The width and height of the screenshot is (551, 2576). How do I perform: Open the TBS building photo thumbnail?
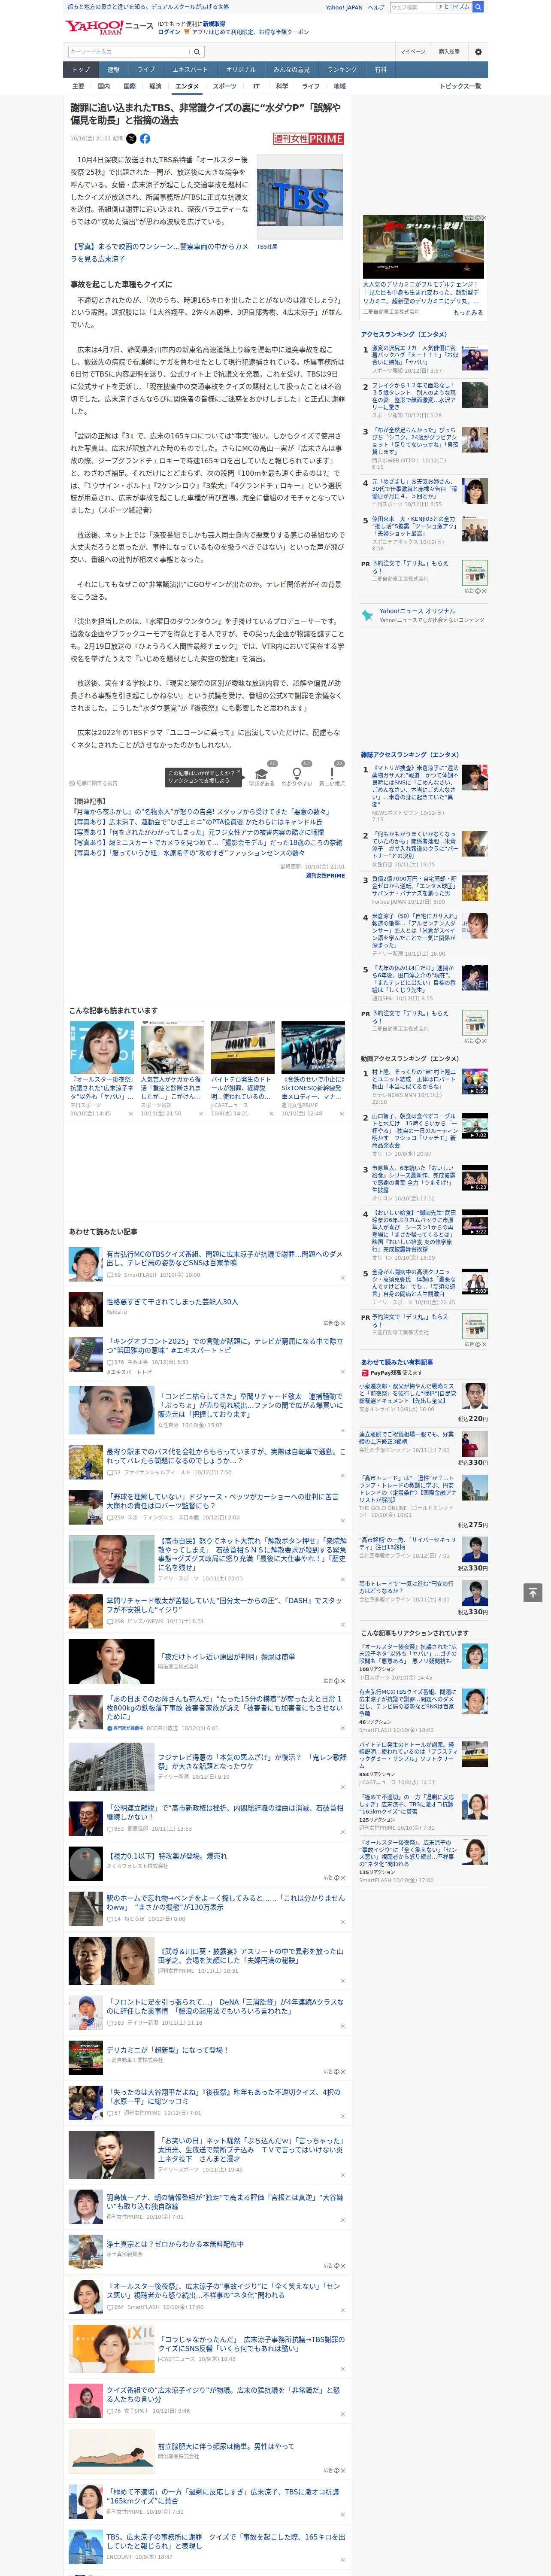[300, 197]
